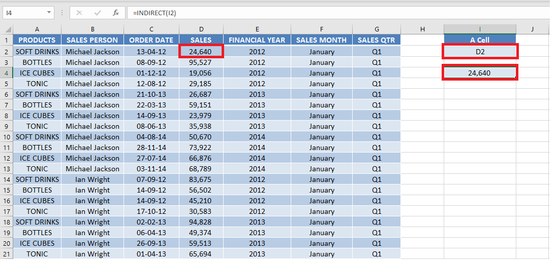Select row 4 header
557x261 pixels.
pyautogui.click(x=7, y=73)
